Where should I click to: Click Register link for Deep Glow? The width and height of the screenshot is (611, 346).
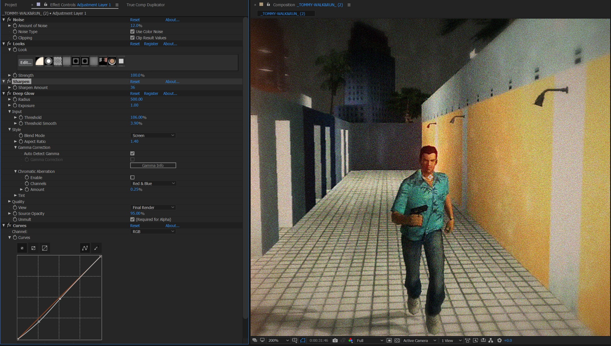[151, 93]
